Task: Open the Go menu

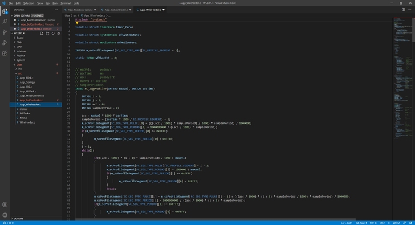Action: pyautogui.click(x=48, y=3)
